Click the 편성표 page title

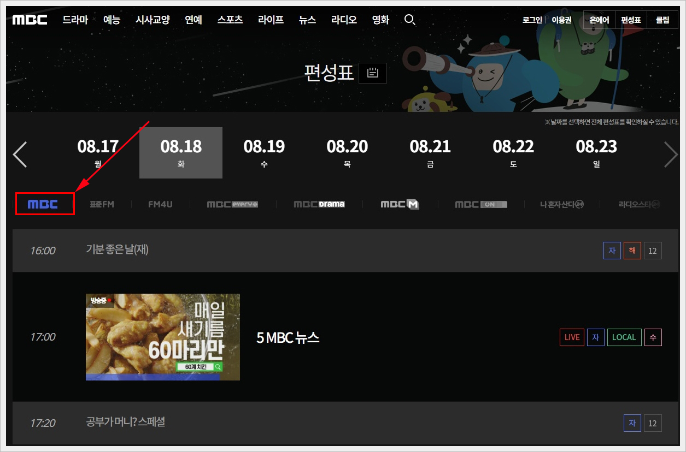(329, 73)
